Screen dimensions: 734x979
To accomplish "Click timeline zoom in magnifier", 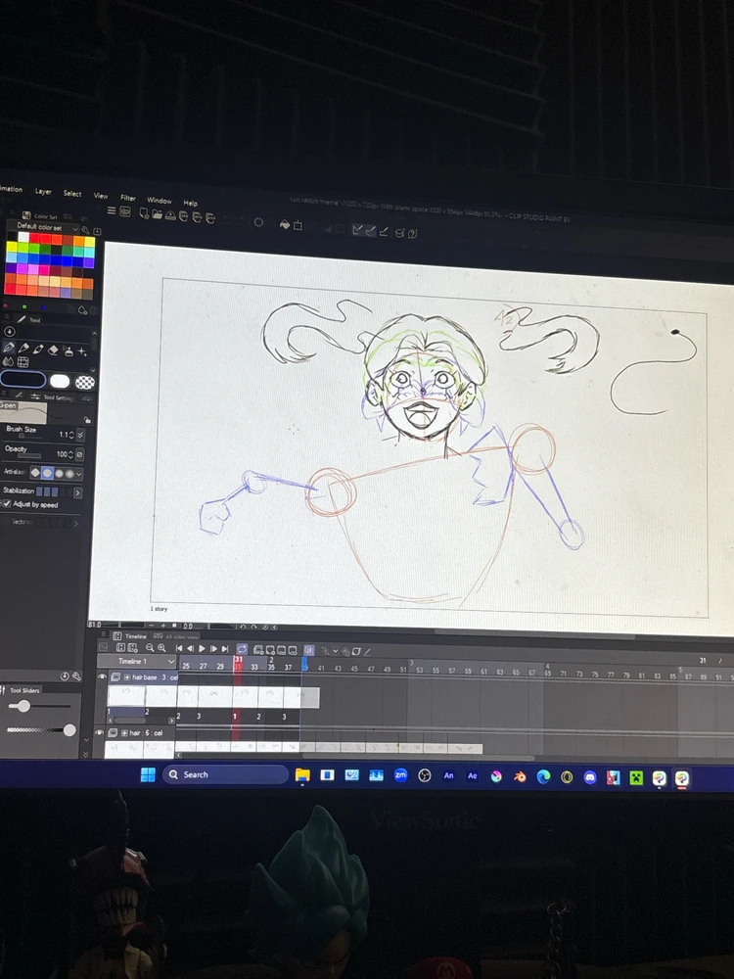I will (x=161, y=648).
